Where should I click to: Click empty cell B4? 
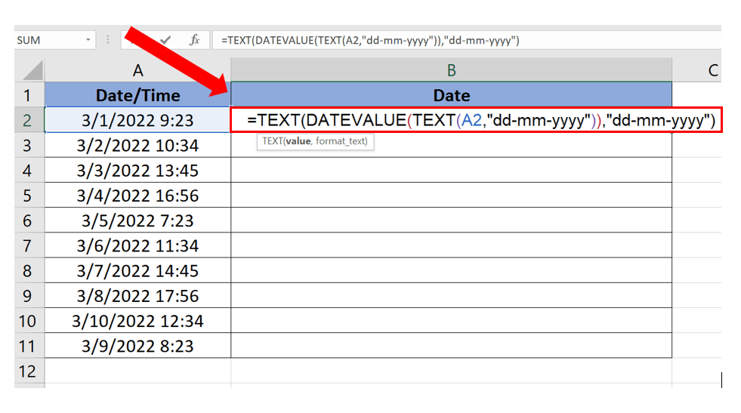[451, 171]
